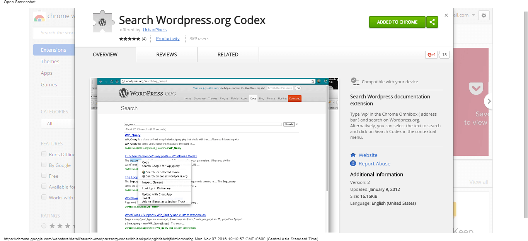Expand the All categories dropdown
The image size is (528, 241).
[58, 124]
